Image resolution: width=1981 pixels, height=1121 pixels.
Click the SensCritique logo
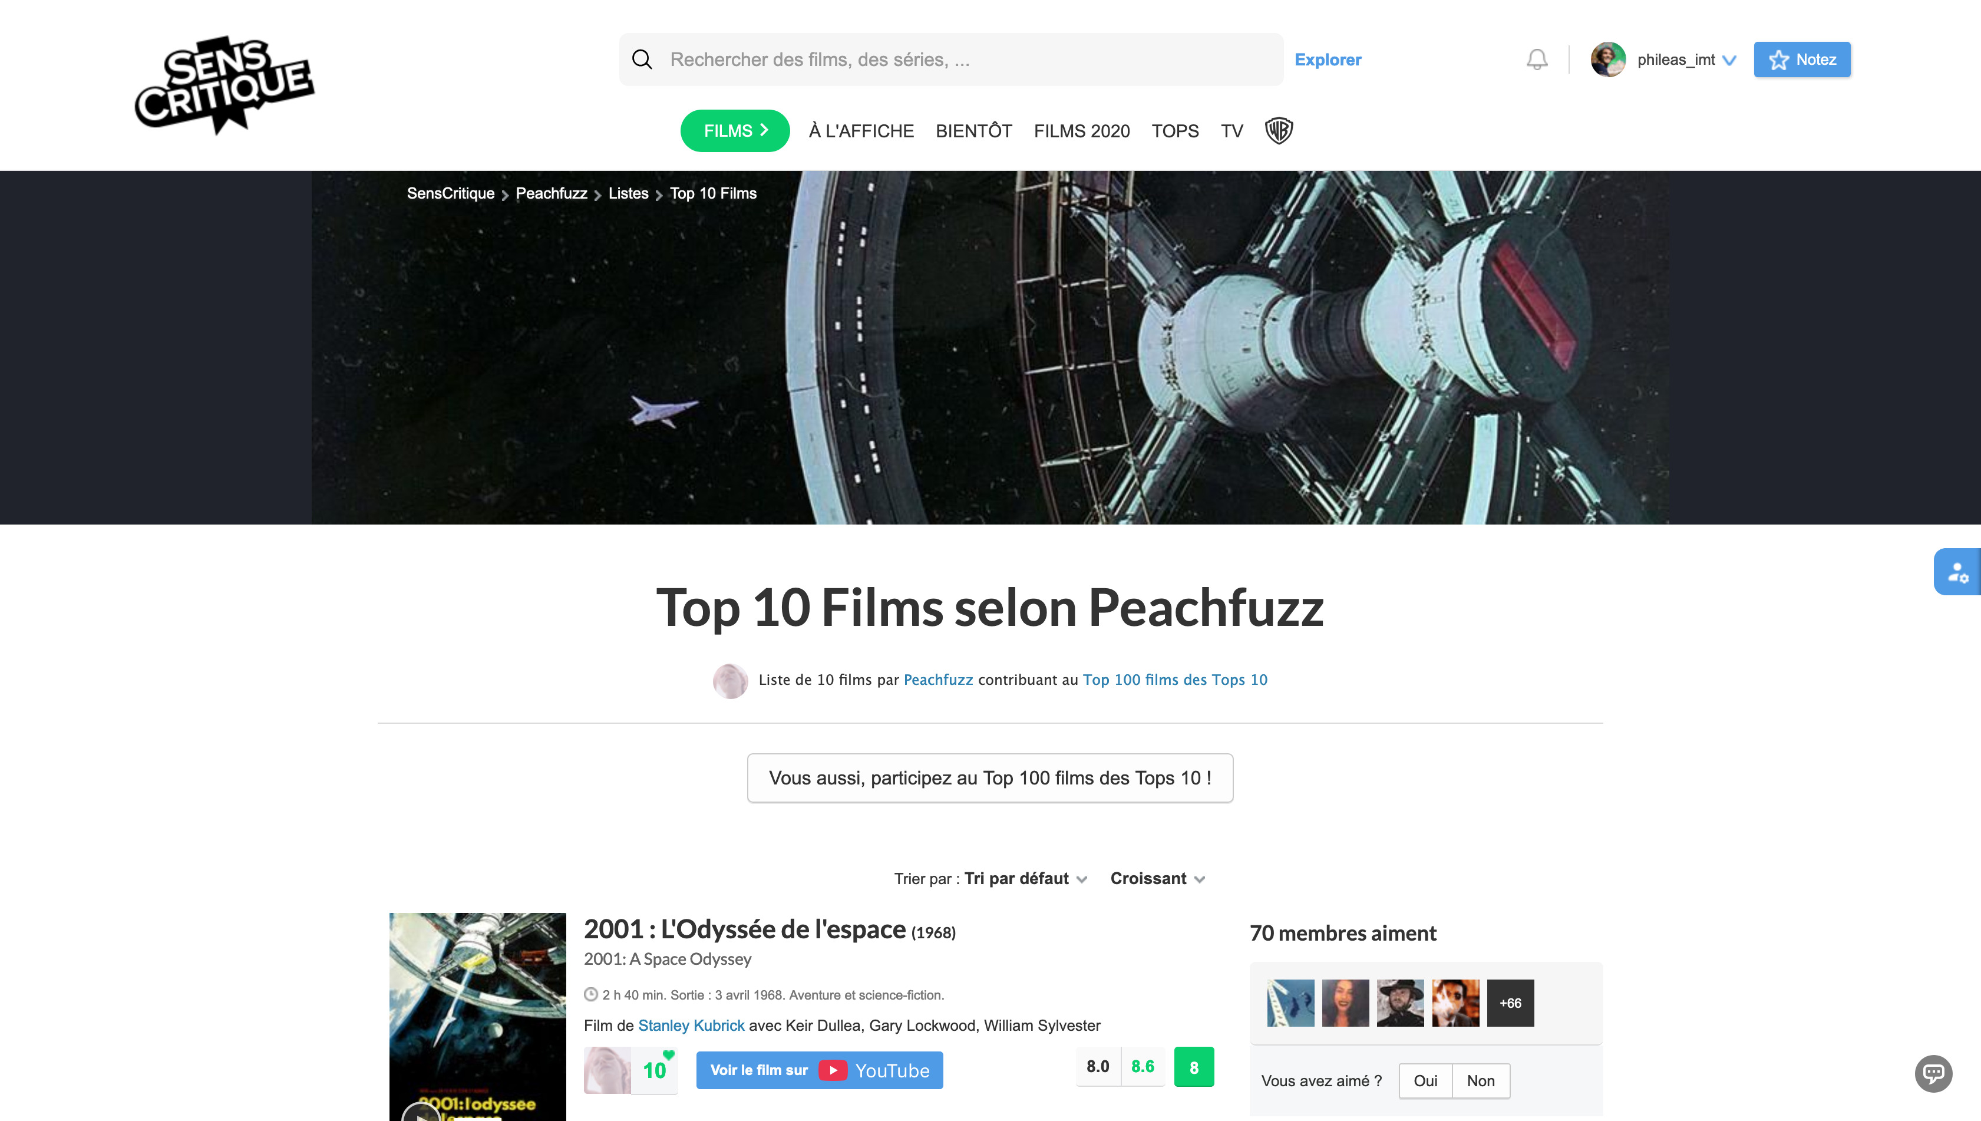pos(224,85)
